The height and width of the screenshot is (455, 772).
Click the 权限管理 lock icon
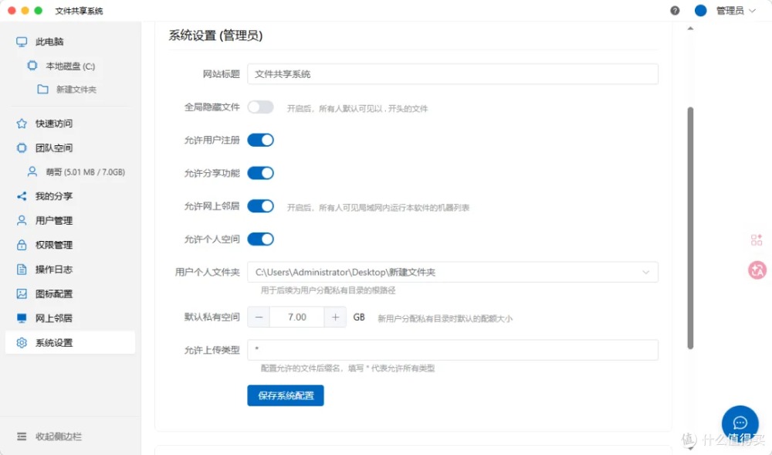click(22, 245)
